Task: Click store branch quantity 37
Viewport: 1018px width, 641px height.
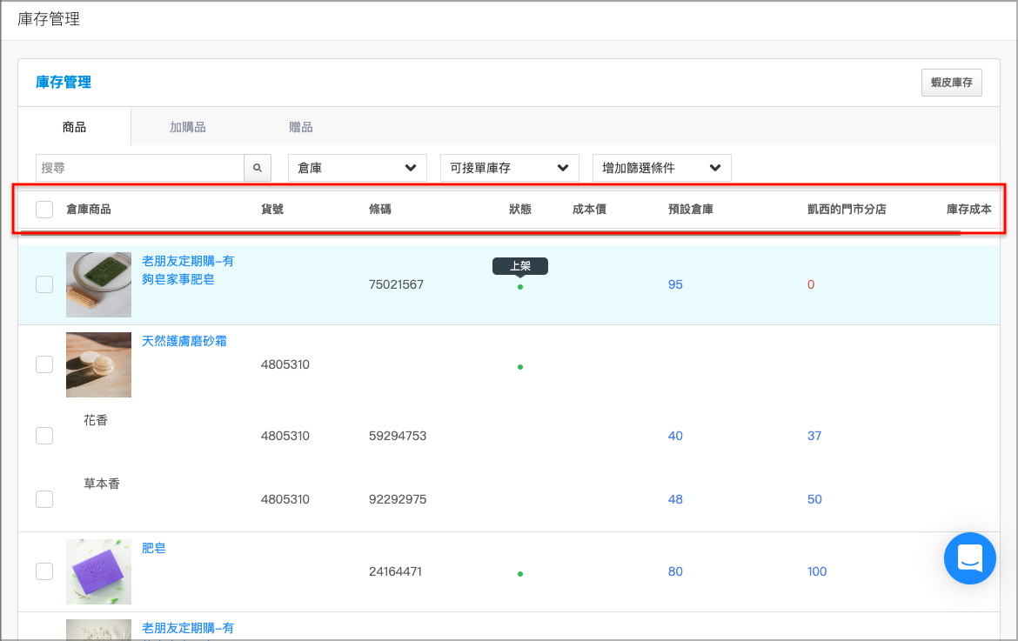Action: pyautogui.click(x=814, y=436)
